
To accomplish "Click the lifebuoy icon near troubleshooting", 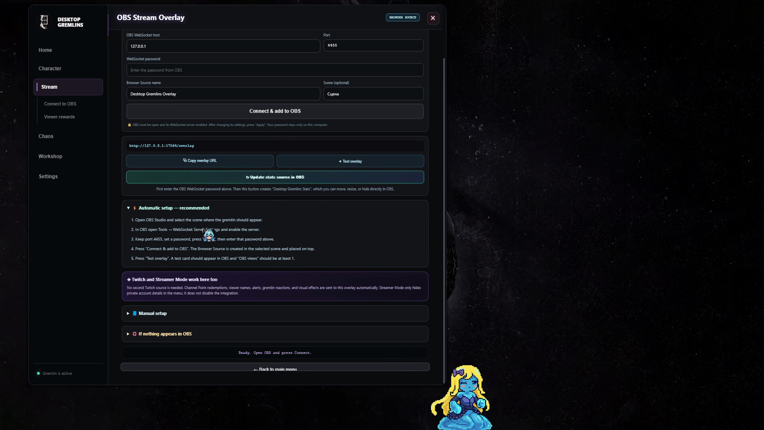I will 134,334.
